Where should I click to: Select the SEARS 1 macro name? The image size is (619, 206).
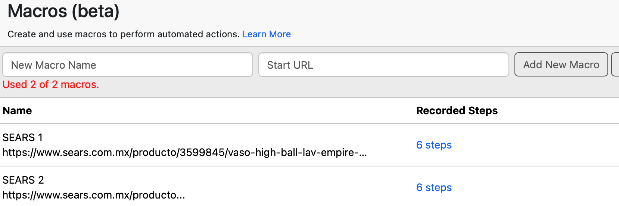[x=22, y=137]
